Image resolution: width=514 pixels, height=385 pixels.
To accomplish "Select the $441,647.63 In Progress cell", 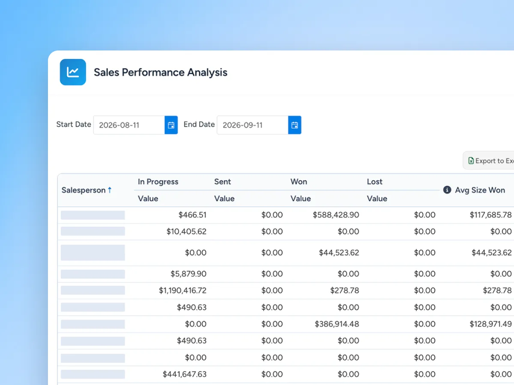I will [x=185, y=374].
